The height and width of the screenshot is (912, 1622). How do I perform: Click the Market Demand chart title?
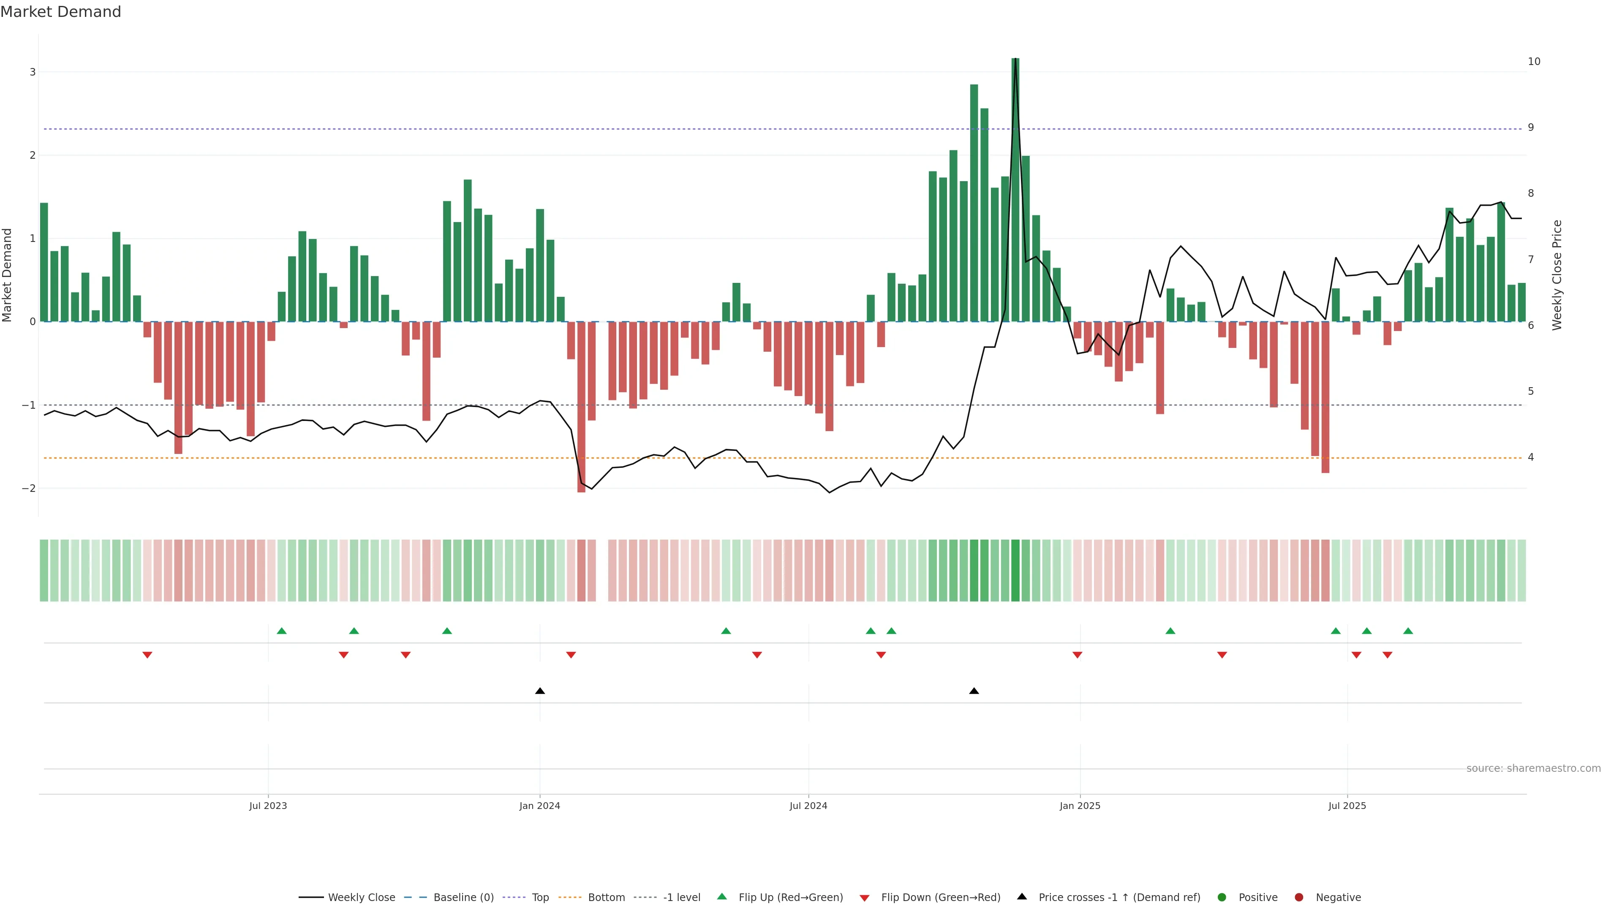pyautogui.click(x=60, y=12)
